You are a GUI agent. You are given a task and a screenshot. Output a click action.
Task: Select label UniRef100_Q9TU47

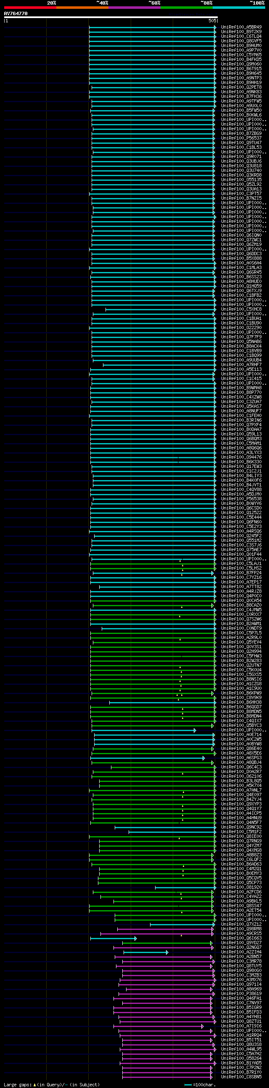click(241, 143)
